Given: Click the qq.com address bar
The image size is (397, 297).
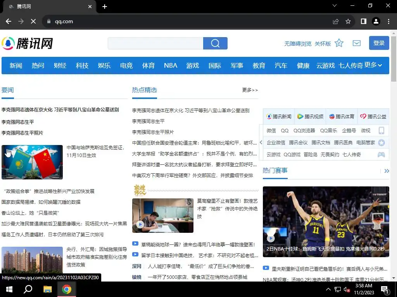Looking at the screenshot, I should [187, 22].
